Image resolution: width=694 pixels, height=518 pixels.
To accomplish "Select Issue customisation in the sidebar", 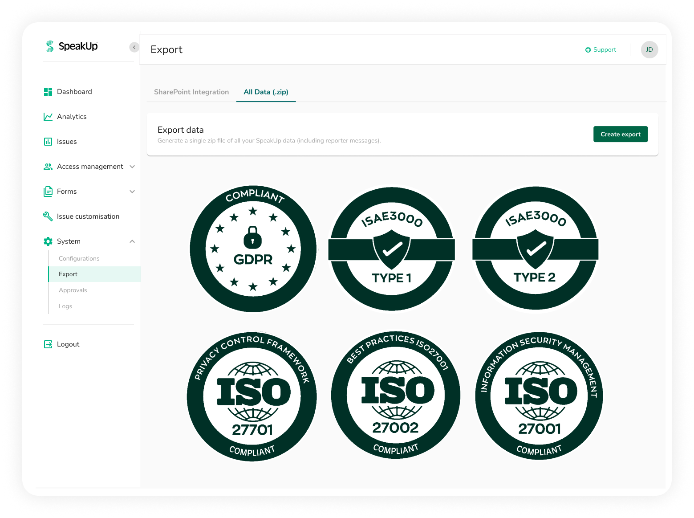I will [x=88, y=216].
